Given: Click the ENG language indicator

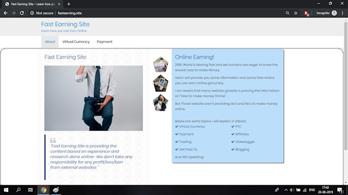Looking at the screenshot, I should [x=312, y=190].
